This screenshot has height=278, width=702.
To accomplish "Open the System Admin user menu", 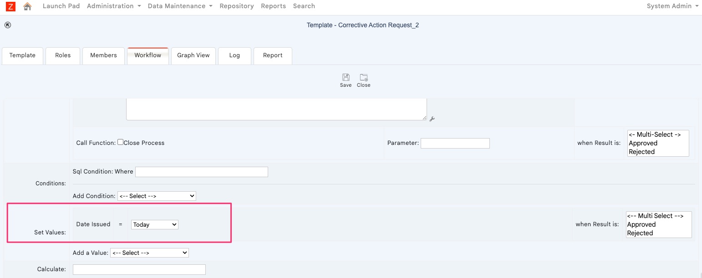I will [672, 6].
